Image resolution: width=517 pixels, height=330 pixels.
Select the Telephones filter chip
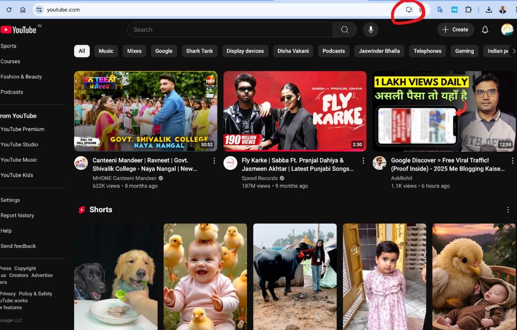click(x=427, y=51)
